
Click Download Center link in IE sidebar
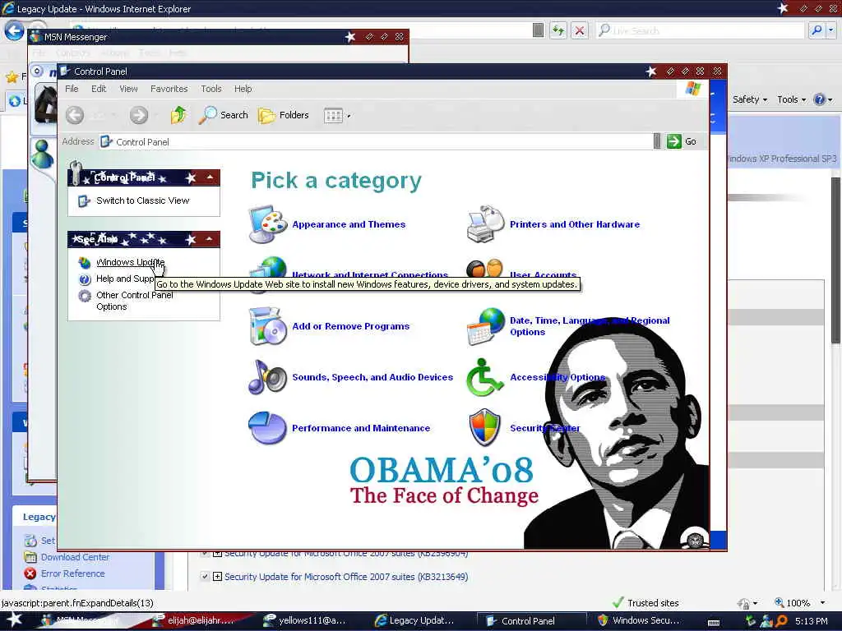(x=75, y=557)
